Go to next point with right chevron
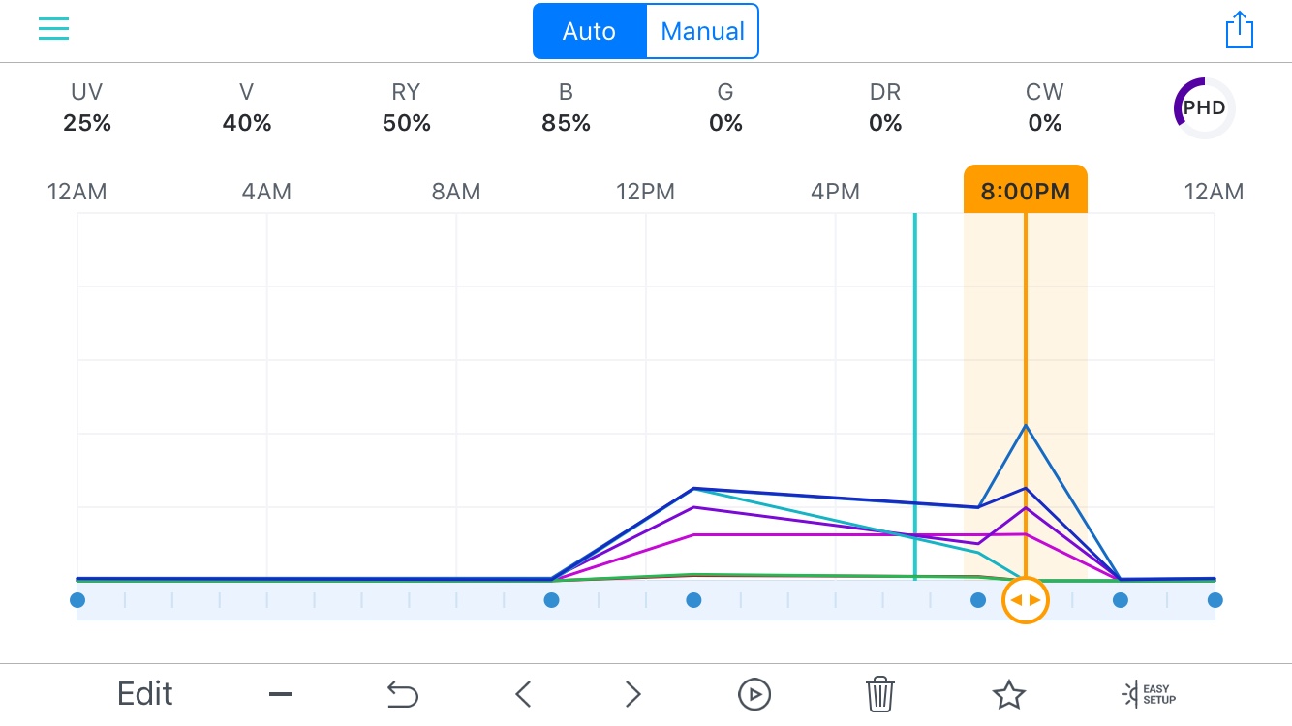This screenshot has height=726, width=1292. point(632,694)
